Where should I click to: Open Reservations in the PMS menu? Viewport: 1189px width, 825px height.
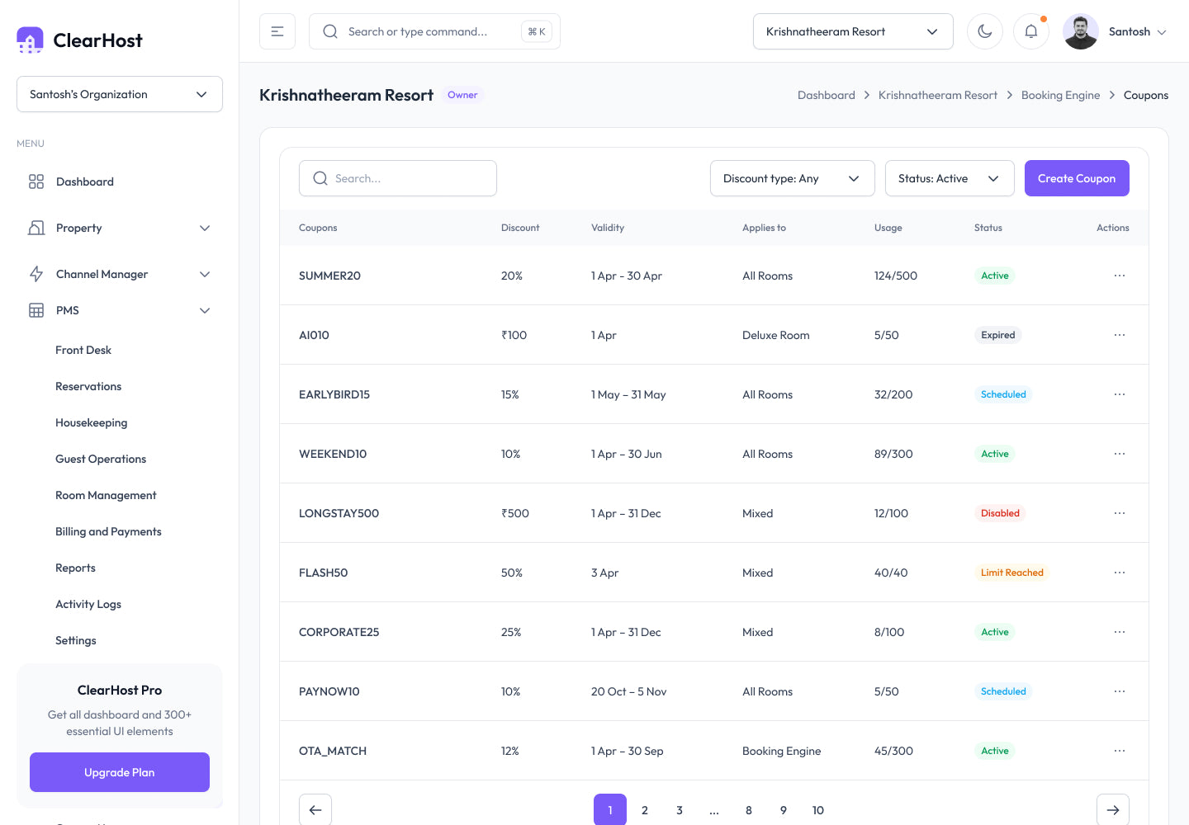point(88,386)
